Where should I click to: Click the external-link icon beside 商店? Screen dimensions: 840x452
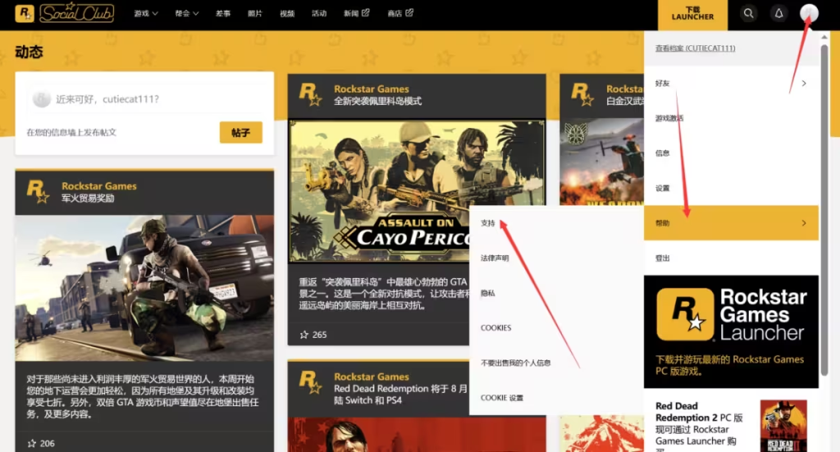point(409,12)
